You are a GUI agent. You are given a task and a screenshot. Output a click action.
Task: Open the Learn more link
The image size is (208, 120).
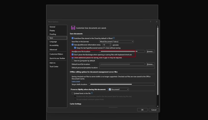click(x=76, y=81)
